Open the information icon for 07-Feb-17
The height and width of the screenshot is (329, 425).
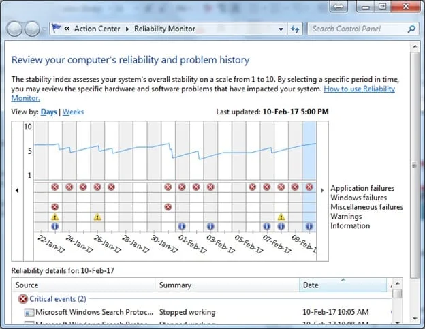point(267,226)
